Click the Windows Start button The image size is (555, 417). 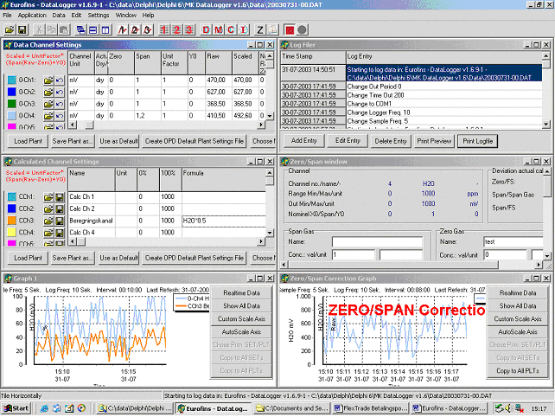pos(16,408)
